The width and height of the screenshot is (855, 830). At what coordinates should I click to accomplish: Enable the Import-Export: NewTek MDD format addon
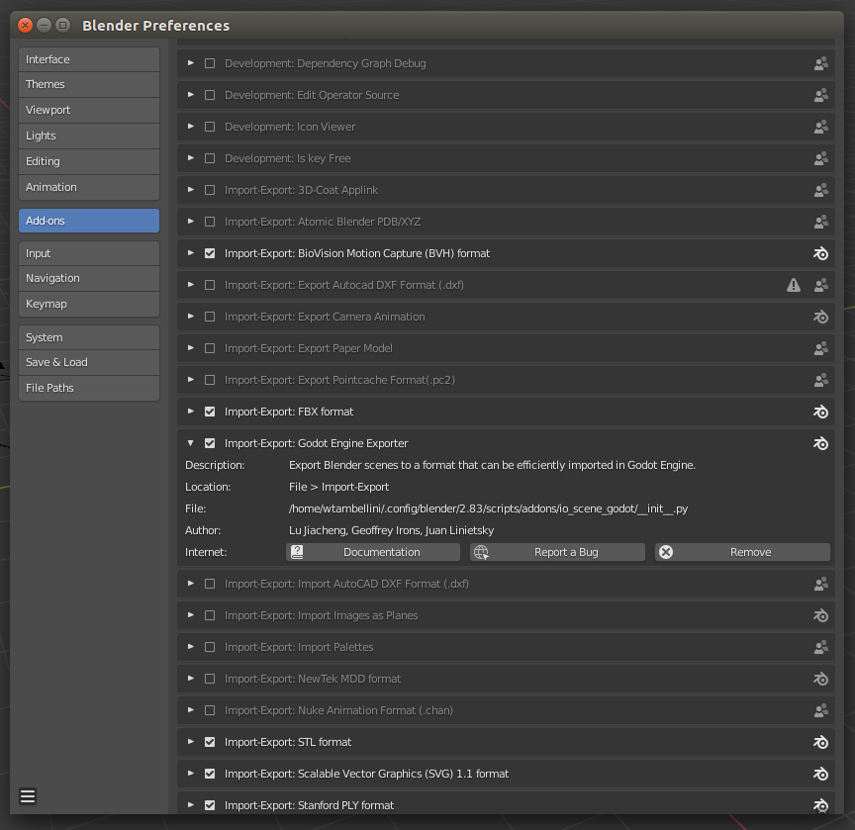click(x=210, y=679)
